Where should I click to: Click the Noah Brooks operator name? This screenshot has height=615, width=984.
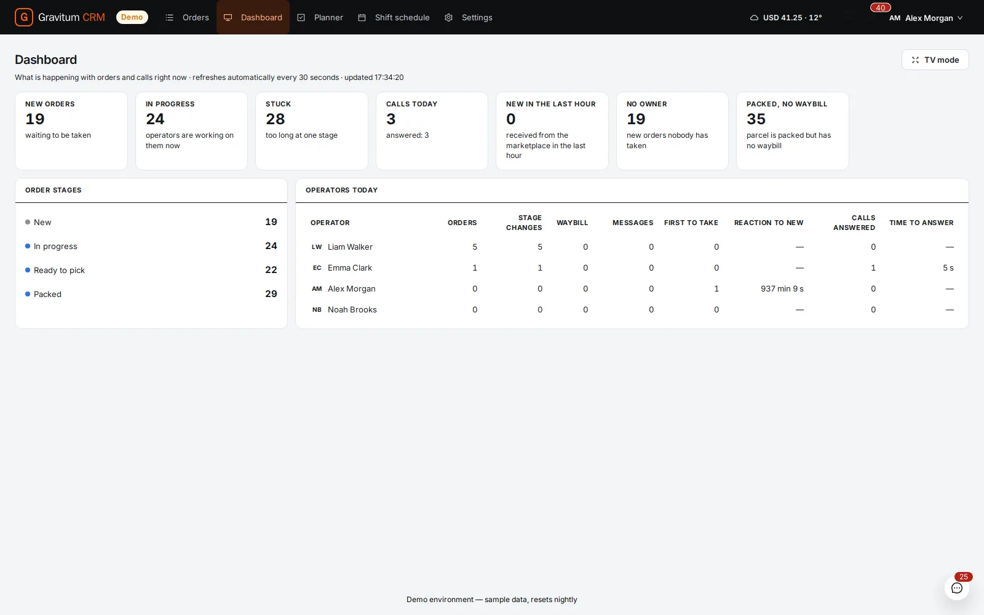tap(352, 310)
